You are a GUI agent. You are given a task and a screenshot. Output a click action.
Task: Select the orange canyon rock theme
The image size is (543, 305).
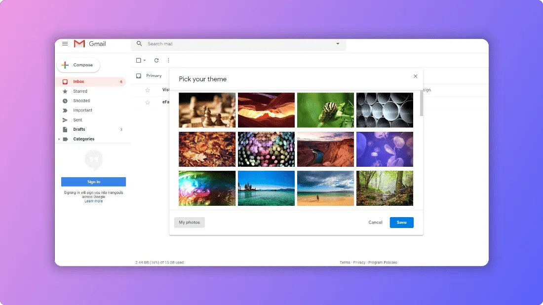click(266, 110)
